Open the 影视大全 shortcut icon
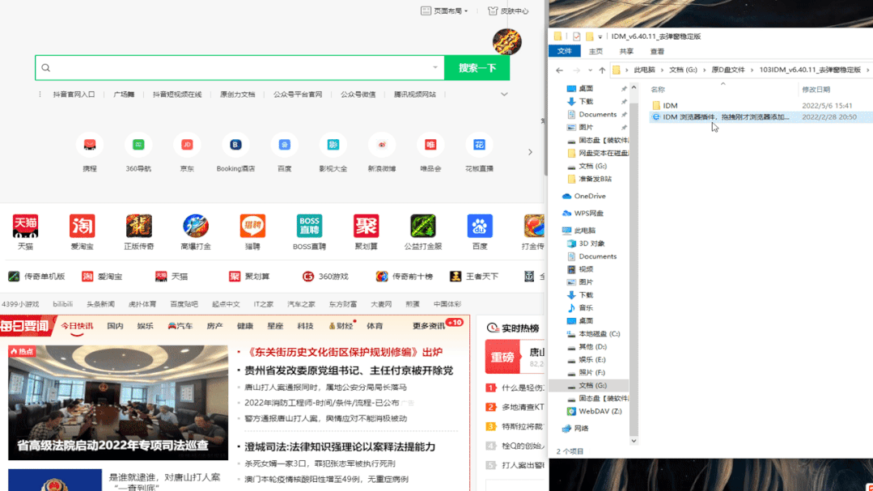This screenshot has width=873, height=491. coord(333,145)
